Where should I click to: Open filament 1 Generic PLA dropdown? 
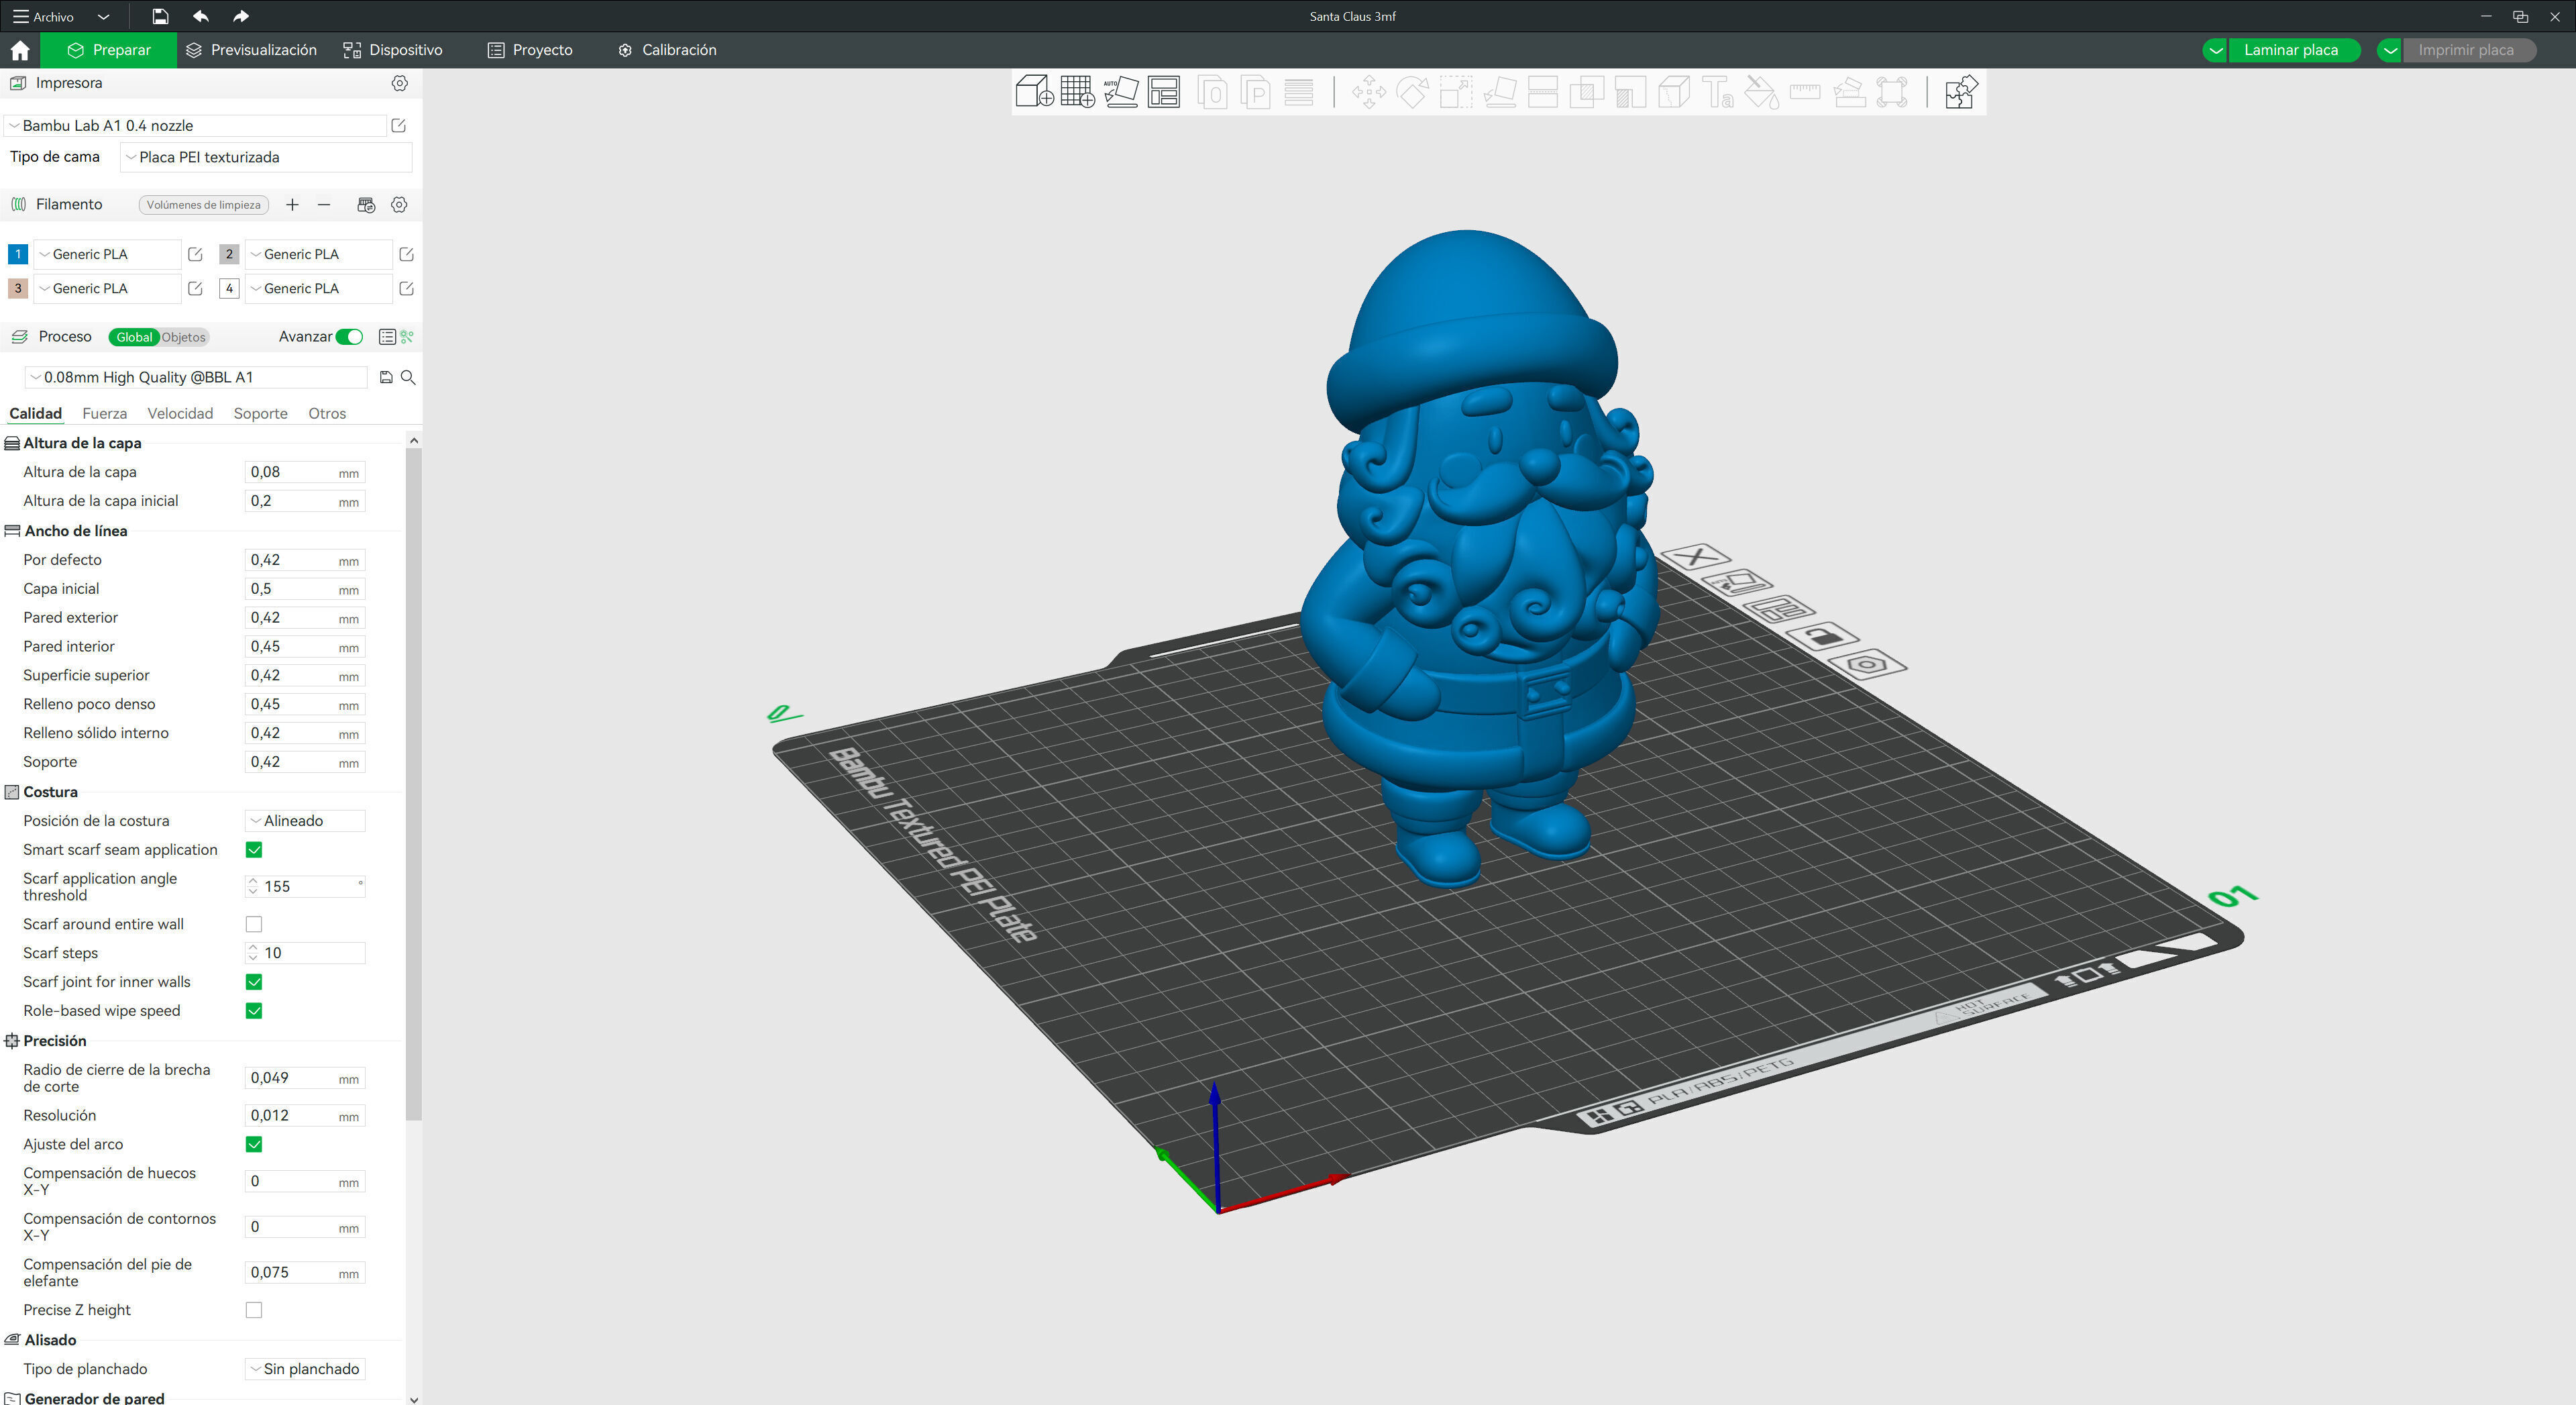click(x=108, y=254)
